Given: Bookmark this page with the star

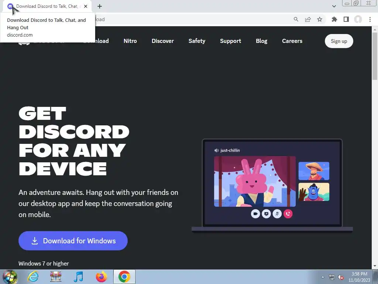Looking at the screenshot, I should [x=320, y=19].
